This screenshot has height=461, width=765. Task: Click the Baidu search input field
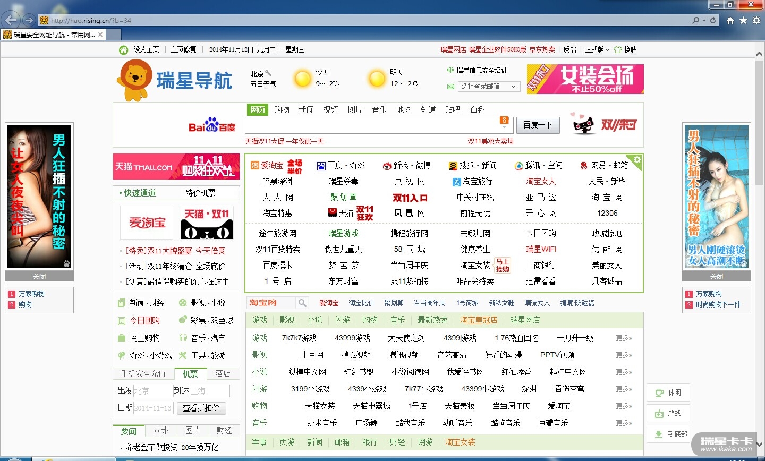click(x=379, y=125)
